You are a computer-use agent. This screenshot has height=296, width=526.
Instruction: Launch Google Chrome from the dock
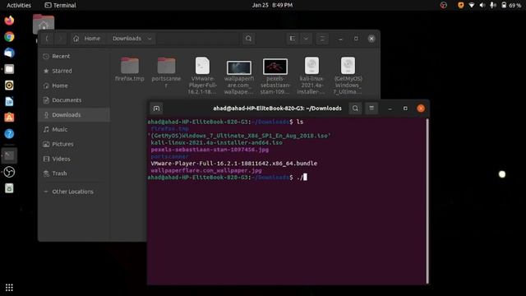pos(9,36)
